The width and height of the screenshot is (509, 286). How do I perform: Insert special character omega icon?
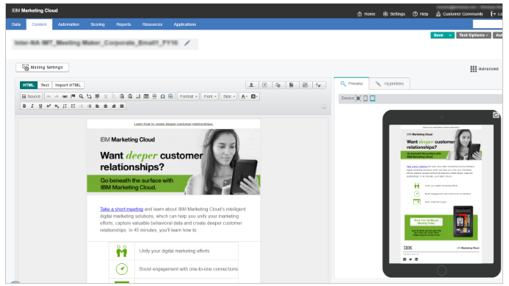[163, 97]
